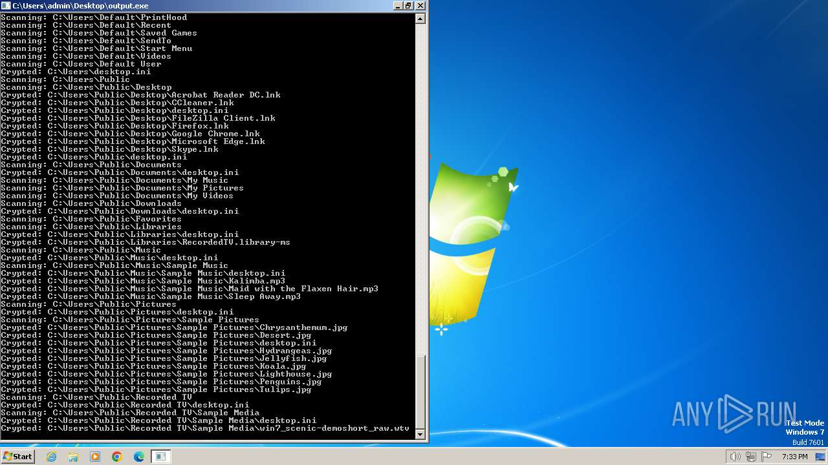
Task: Open the volume speaker tray icon
Action: point(735,457)
